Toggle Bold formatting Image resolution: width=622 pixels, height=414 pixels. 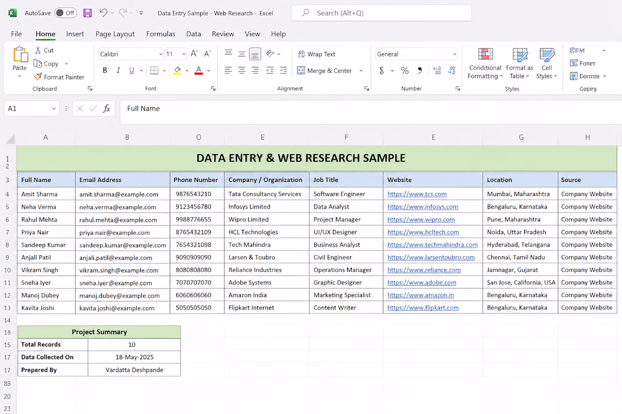[x=105, y=71]
